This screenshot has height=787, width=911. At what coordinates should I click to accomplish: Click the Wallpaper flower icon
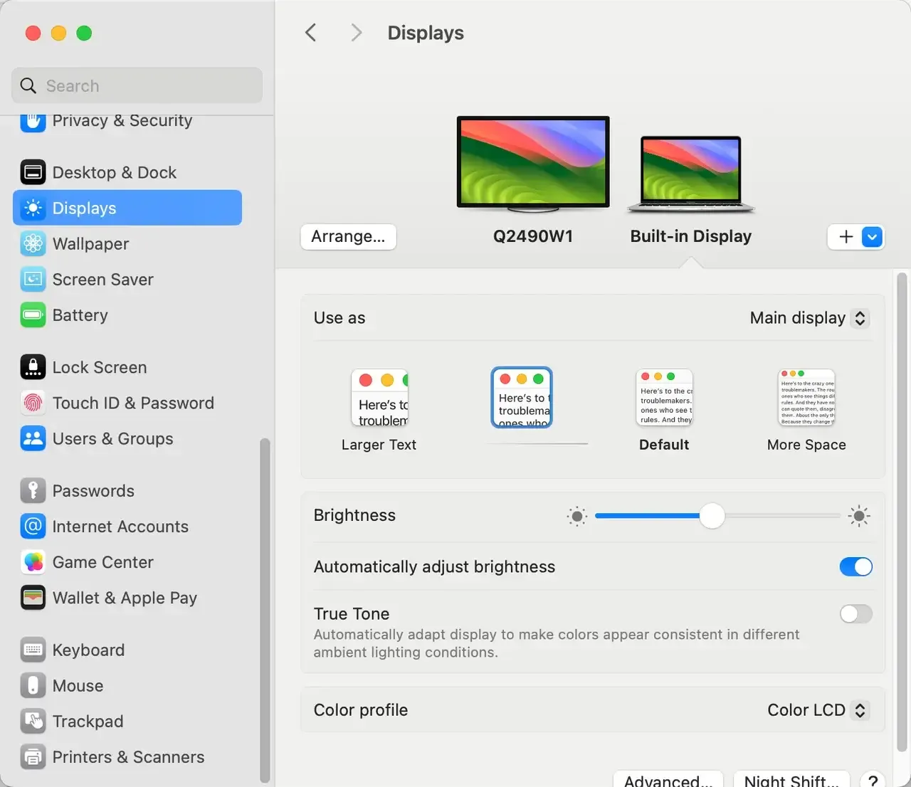(33, 243)
